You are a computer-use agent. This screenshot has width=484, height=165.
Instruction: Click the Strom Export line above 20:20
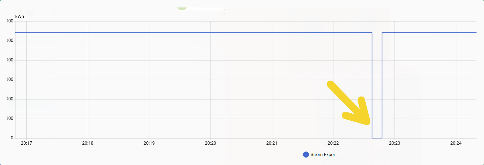pyautogui.click(x=210, y=33)
